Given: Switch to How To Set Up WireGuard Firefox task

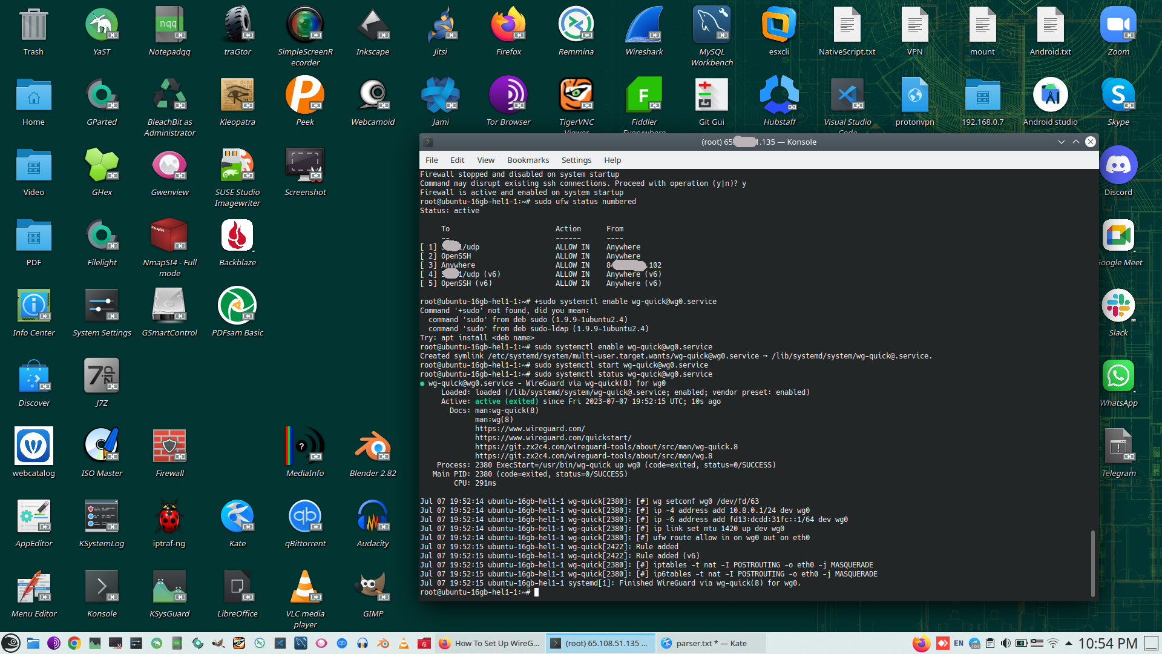Looking at the screenshot, I should [489, 643].
